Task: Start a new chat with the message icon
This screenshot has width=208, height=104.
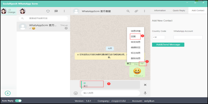Action: pyautogui.click(x=56, y=11)
